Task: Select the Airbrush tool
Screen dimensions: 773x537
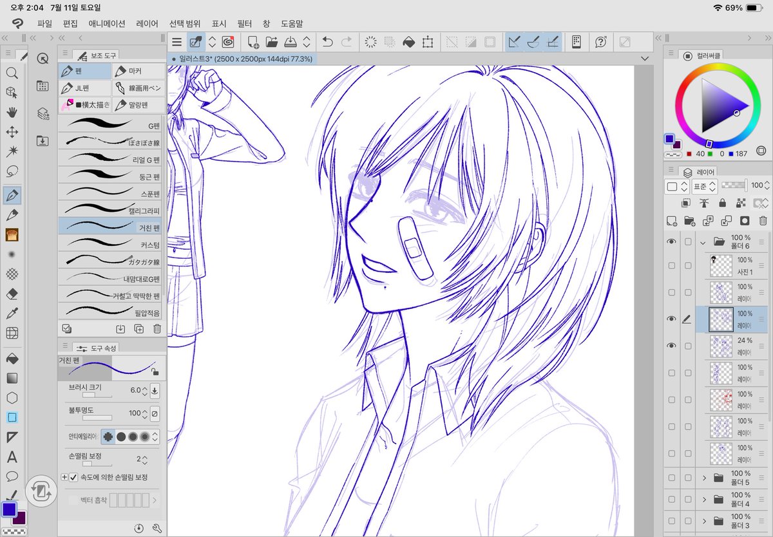Action: (x=12, y=254)
